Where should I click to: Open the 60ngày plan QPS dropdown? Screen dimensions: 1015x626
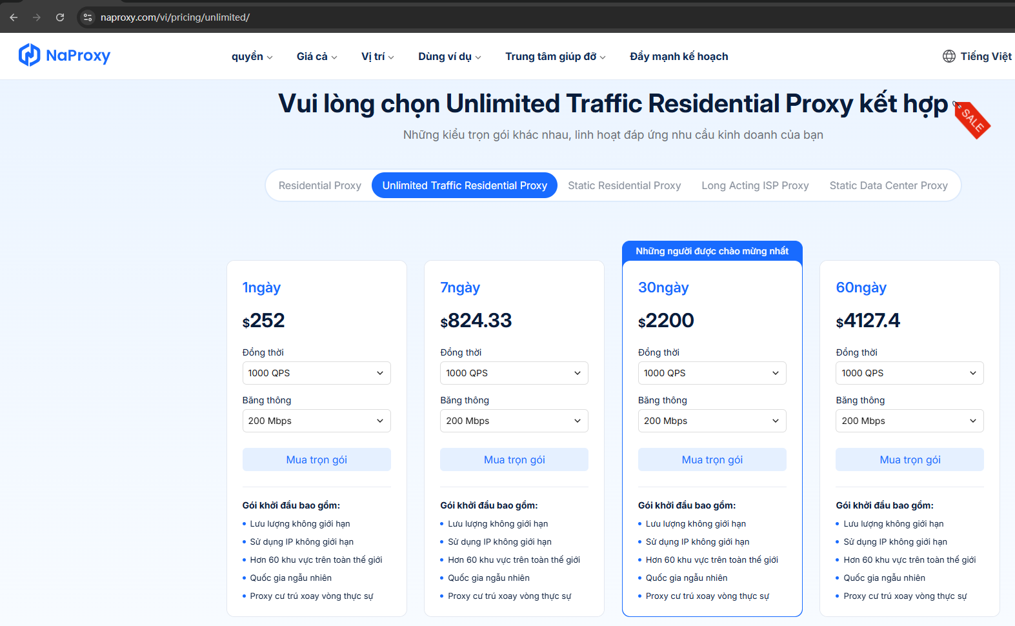pyautogui.click(x=910, y=373)
